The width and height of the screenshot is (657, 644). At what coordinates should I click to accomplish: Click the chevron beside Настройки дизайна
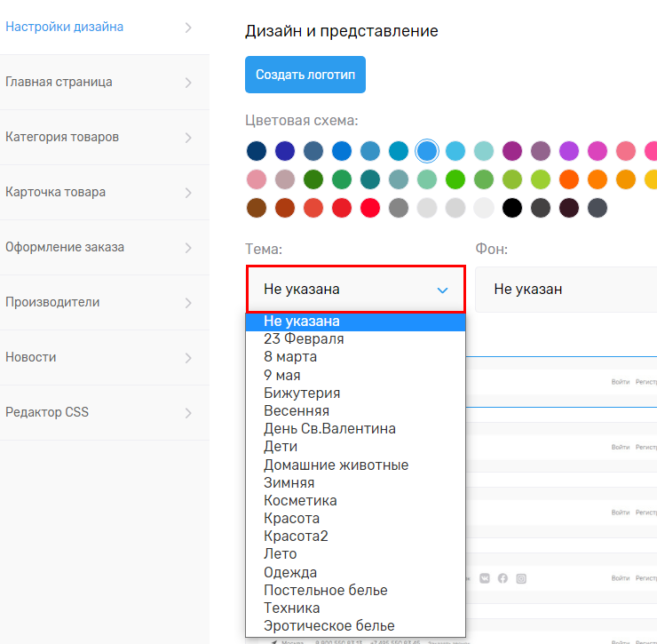point(188,28)
